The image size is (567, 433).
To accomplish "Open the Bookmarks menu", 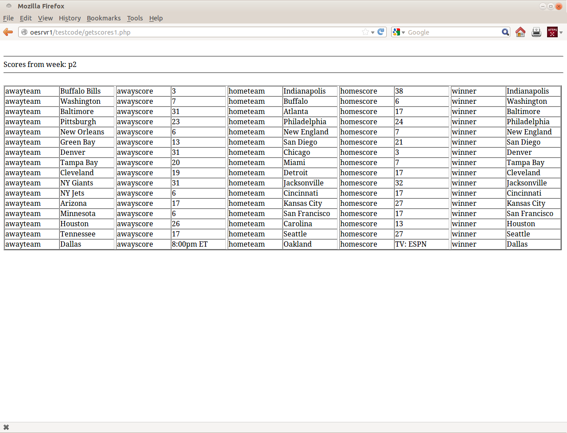I will tap(104, 18).
